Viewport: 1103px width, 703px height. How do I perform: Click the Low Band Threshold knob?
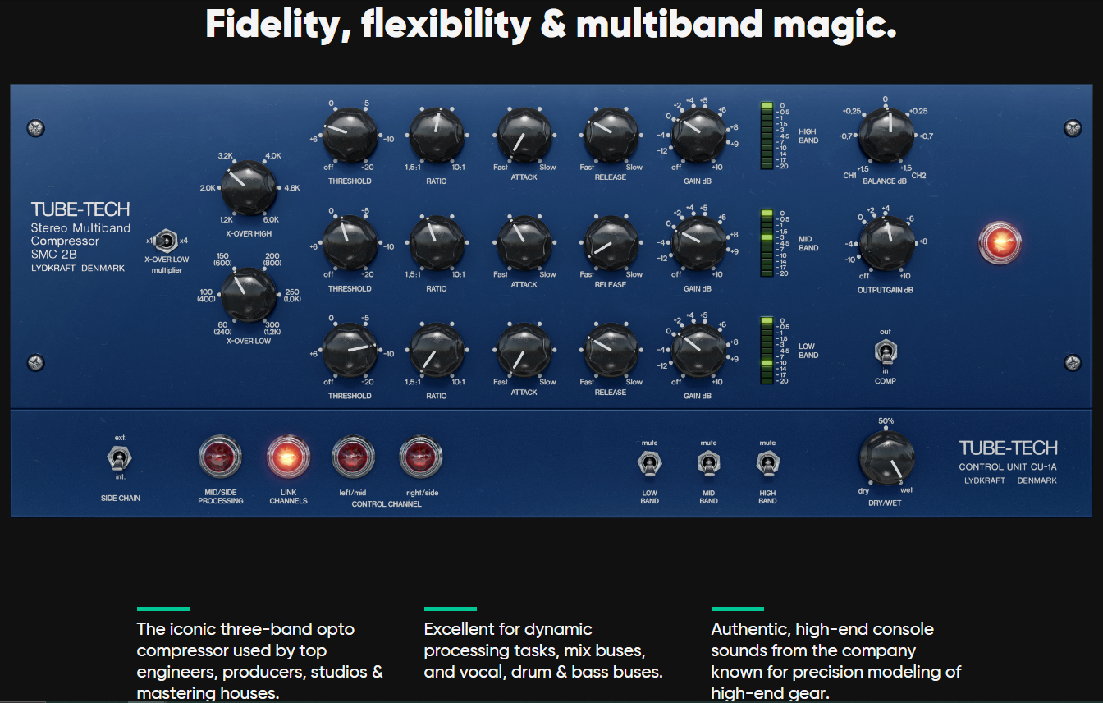[x=350, y=350]
